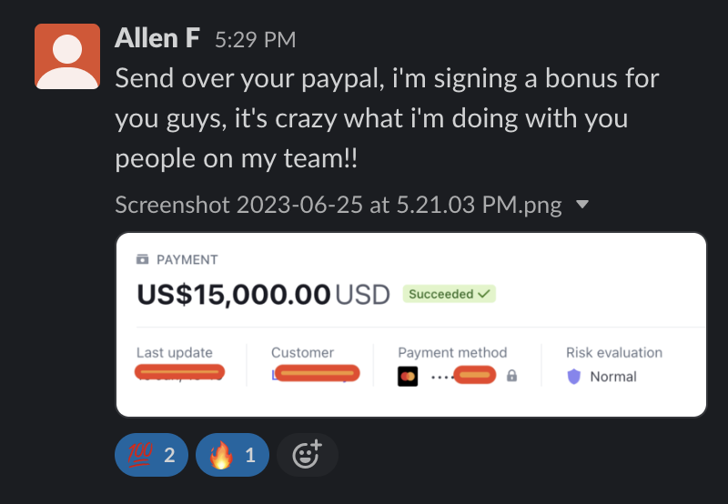Click the Normal risk evaluation text
This screenshot has width=728, height=504.
[612, 377]
